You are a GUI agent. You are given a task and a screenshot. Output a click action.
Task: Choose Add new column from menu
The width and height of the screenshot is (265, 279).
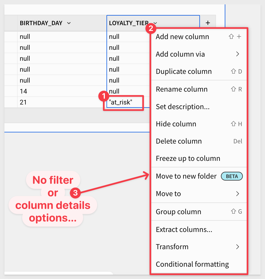pos(199,37)
